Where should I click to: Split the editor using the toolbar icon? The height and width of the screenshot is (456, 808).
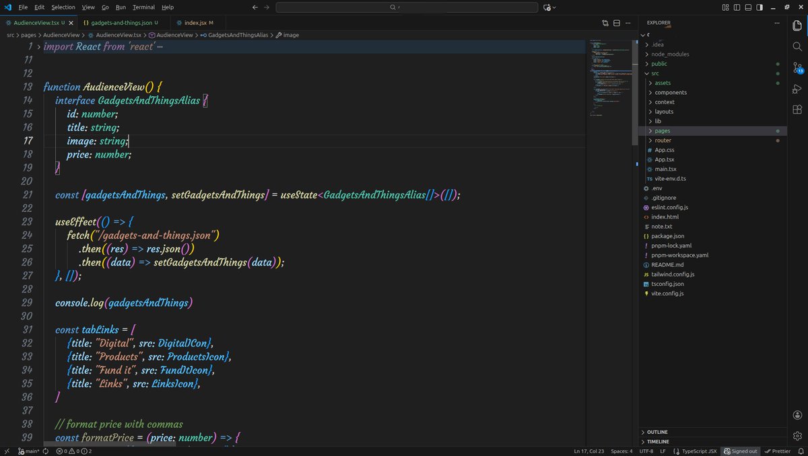pos(617,22)
